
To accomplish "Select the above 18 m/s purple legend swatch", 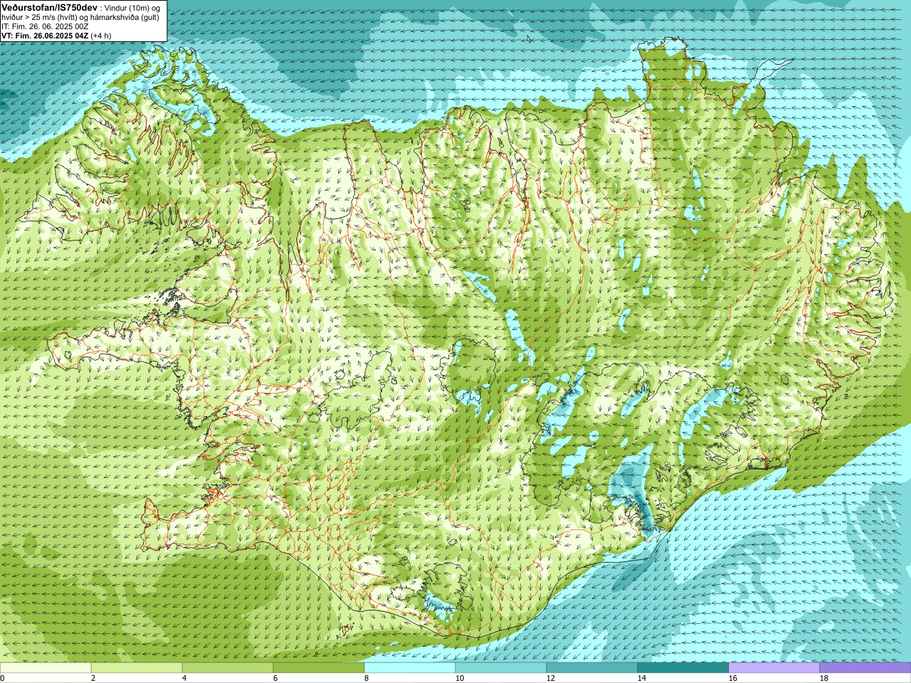I will [865, 668].
